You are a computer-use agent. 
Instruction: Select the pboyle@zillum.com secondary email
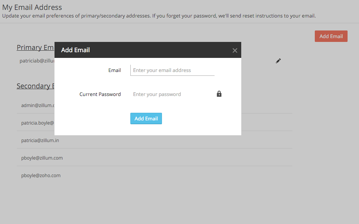tap(42, 158)
